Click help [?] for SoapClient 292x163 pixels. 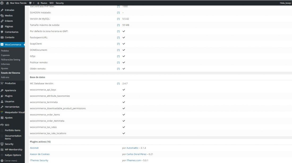coord(118,44)
